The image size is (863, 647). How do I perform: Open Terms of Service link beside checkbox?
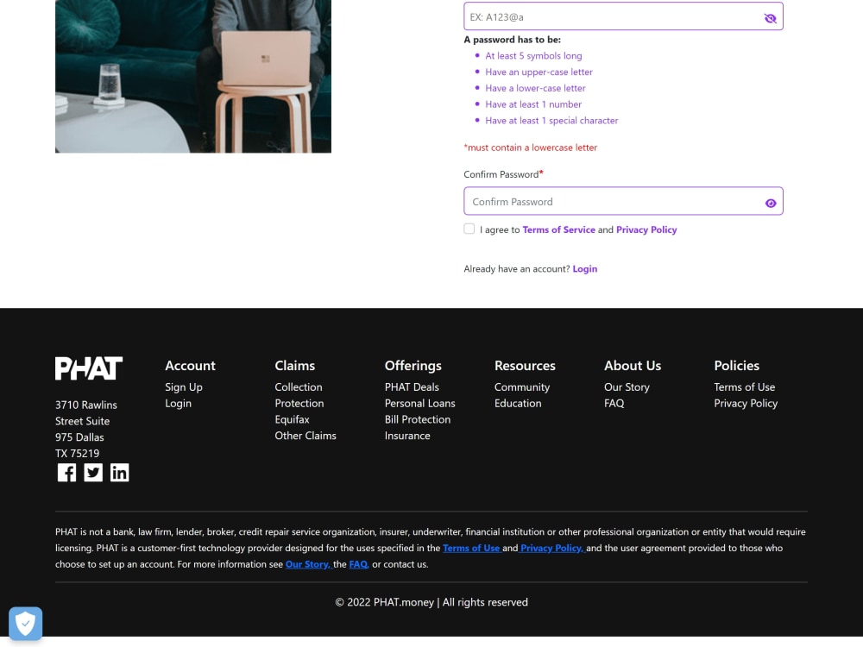coord(558,230)
